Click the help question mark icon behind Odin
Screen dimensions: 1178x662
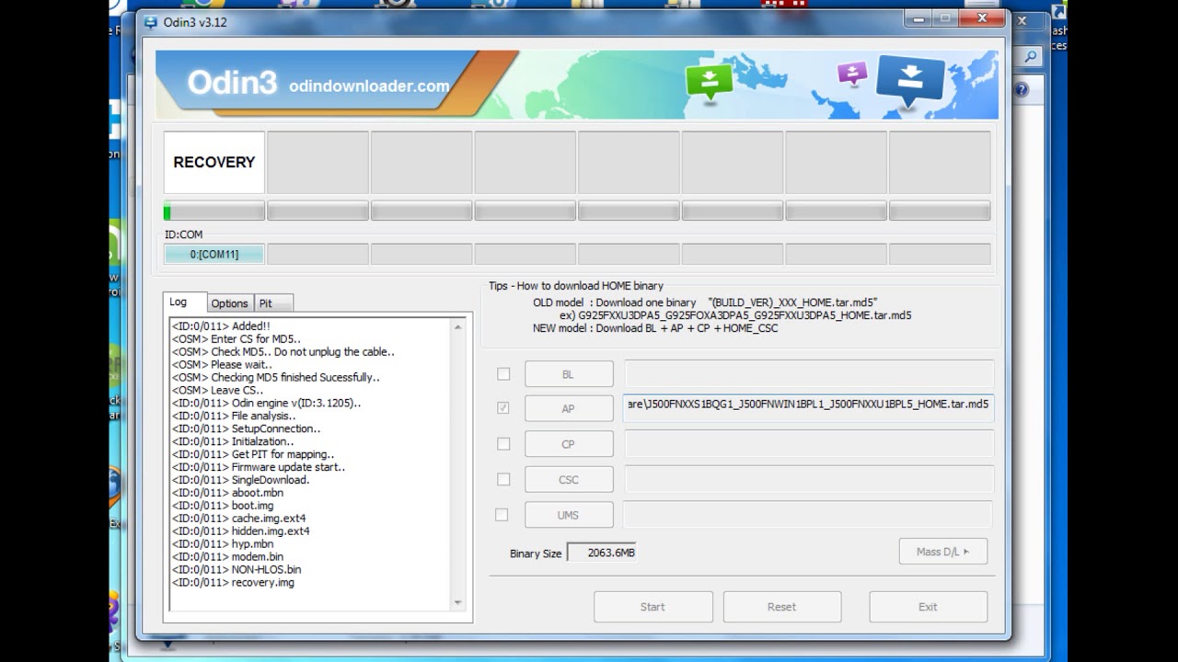click(1022, 90)
